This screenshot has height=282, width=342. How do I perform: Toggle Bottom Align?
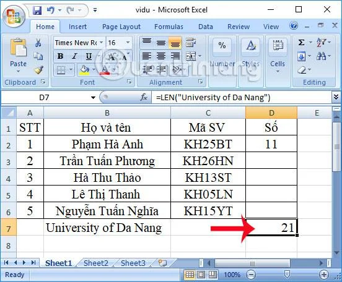[175, 43]
